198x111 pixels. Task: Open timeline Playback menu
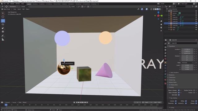(8, 102)
